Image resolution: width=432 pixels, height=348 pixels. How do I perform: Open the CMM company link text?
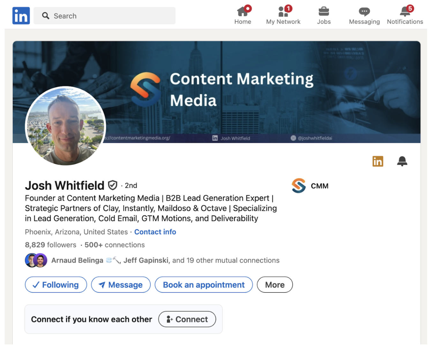(320, 186)
